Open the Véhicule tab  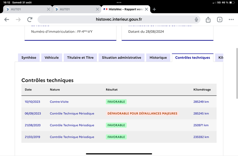coord(51,58)
